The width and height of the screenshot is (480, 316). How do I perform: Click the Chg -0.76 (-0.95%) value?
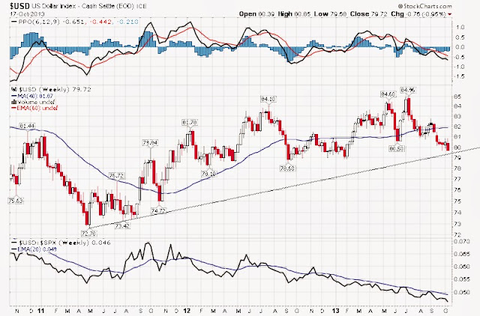point(418,14)
